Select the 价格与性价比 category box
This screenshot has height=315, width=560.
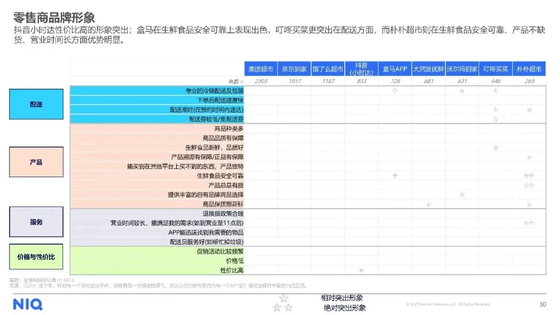pyautogui.click(x=36, y=257)
